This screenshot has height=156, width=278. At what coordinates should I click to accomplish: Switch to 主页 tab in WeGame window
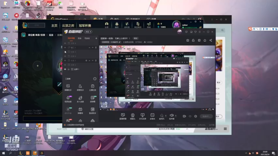point(99,19)
